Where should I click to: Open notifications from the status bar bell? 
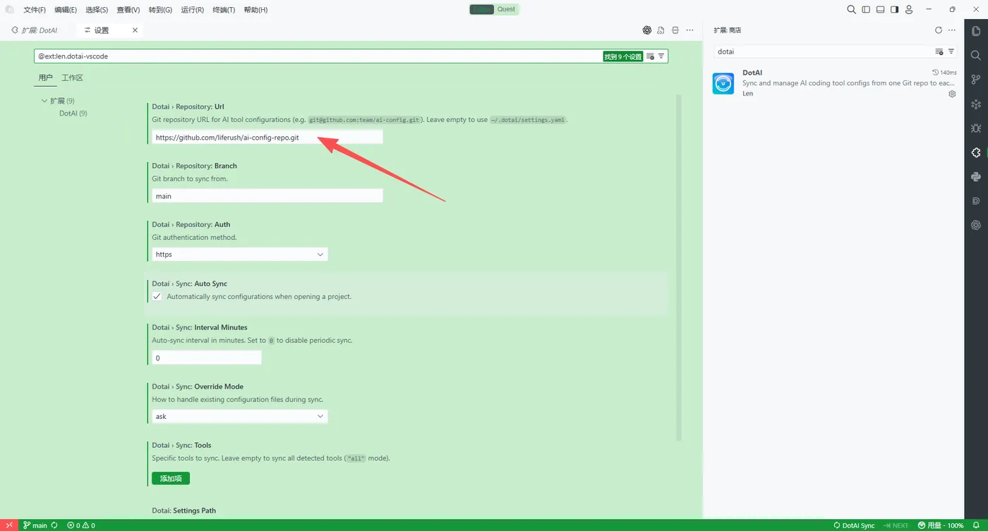[976, 525]
